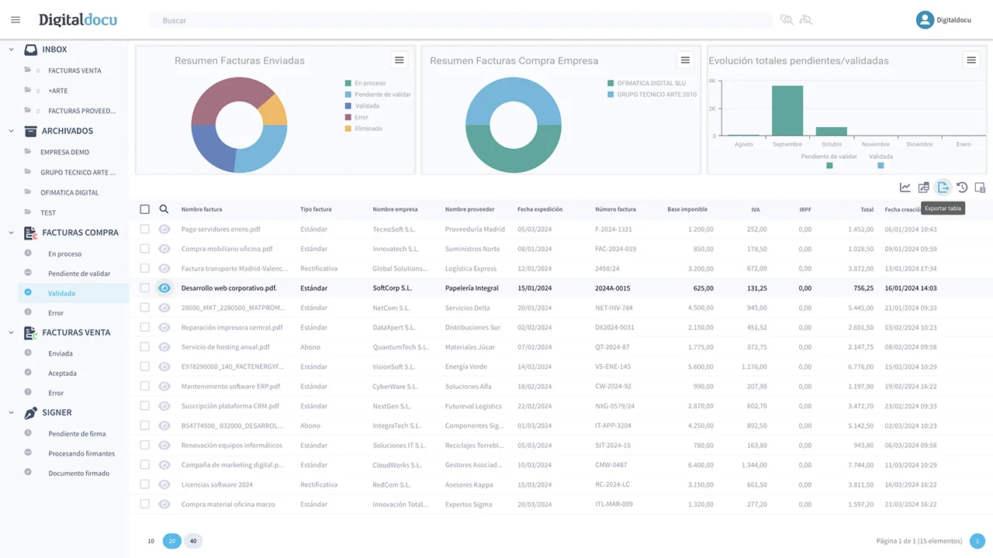This screenshot has width=993, height=558.
Task: Click the magnifier icon in table header
Action: (164, 209)
